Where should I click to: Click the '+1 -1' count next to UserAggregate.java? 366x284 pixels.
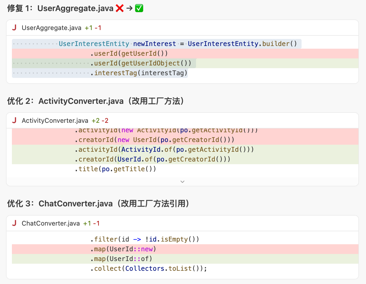93,28
